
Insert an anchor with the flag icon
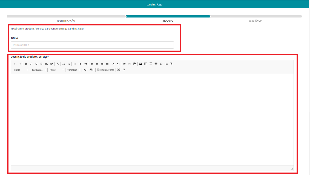click(x=134, y=64)
